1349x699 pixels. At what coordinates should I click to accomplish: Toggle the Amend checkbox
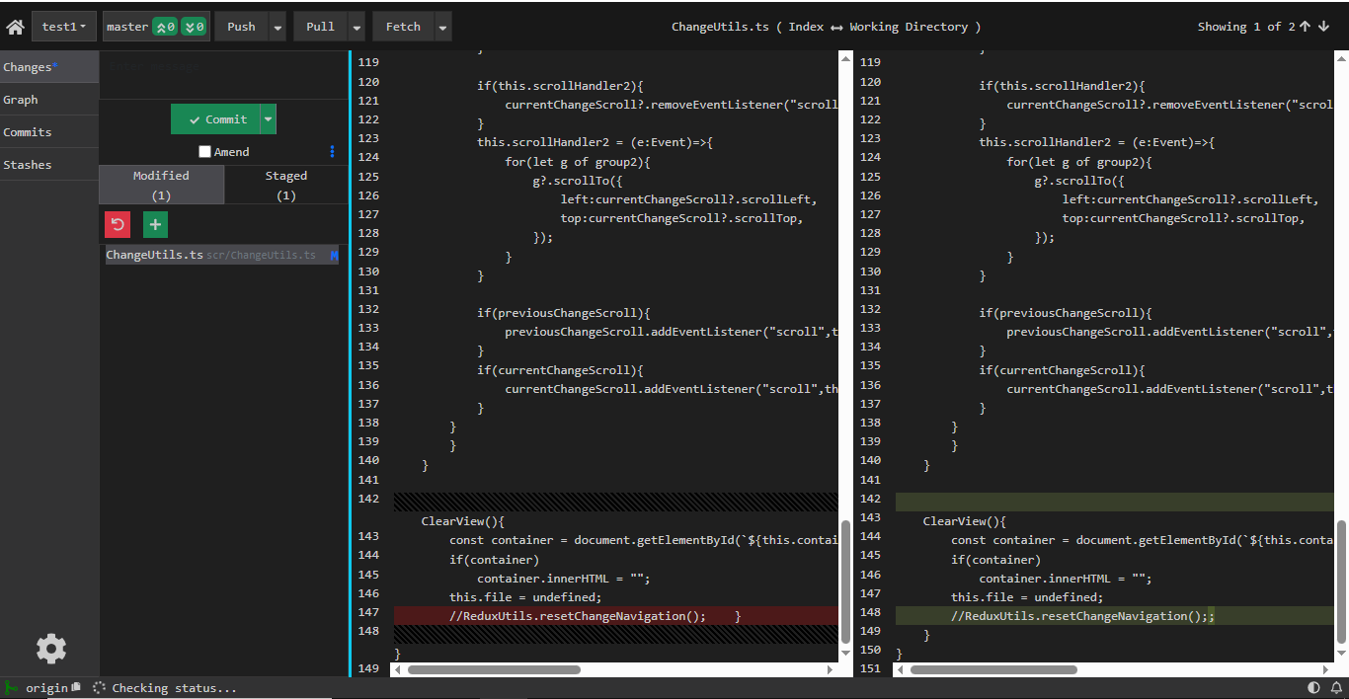click(204, 152)
